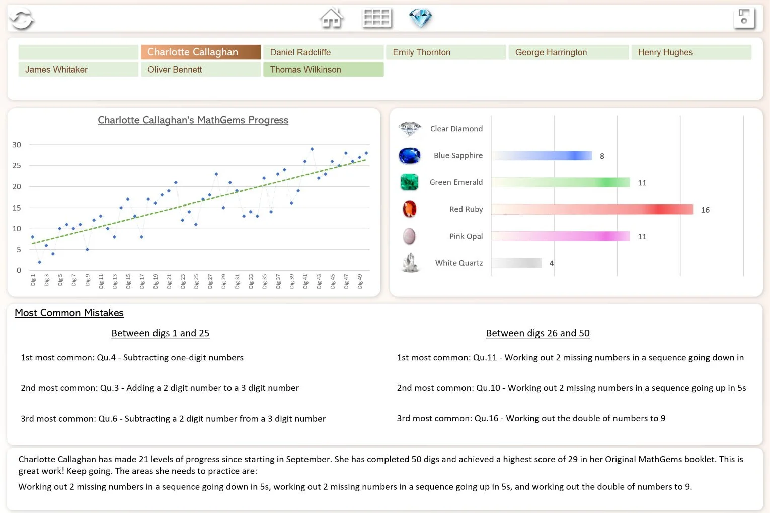Open the table grid icon

tap(377, 18)
